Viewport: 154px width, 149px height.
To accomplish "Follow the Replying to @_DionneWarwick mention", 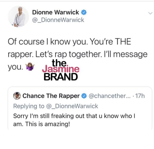I will 72,106.
